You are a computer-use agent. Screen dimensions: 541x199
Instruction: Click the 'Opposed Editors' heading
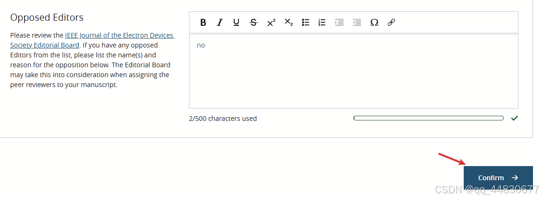pyautogui.click(x=47, y=17)
